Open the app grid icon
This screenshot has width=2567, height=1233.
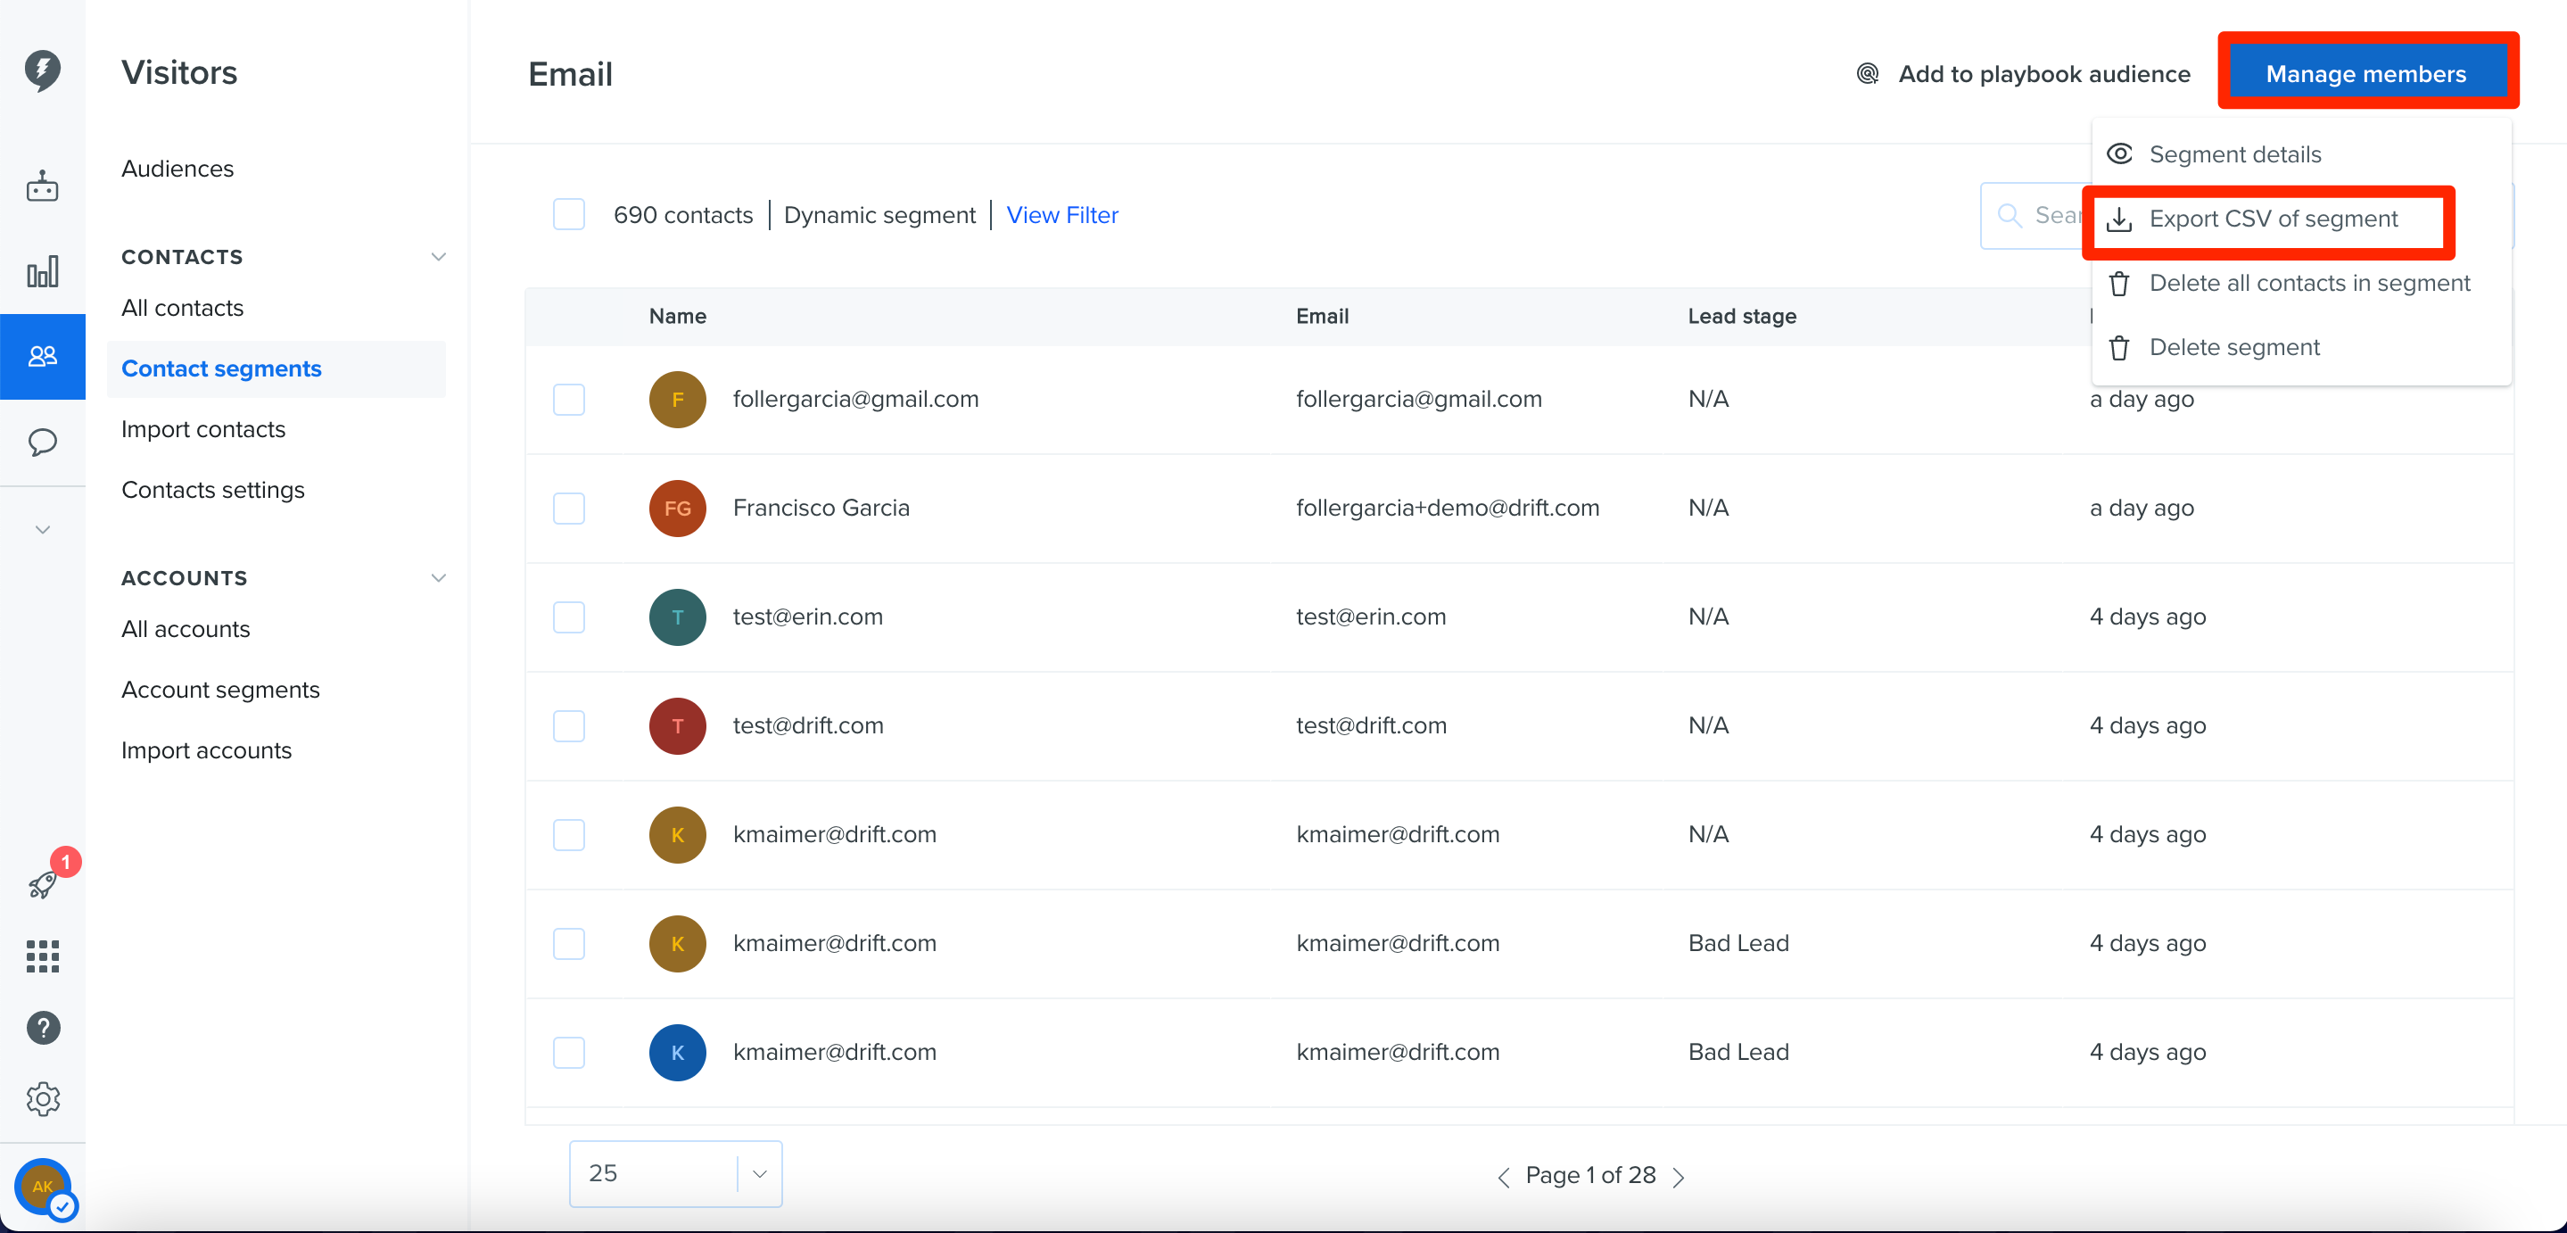(42, 956)
